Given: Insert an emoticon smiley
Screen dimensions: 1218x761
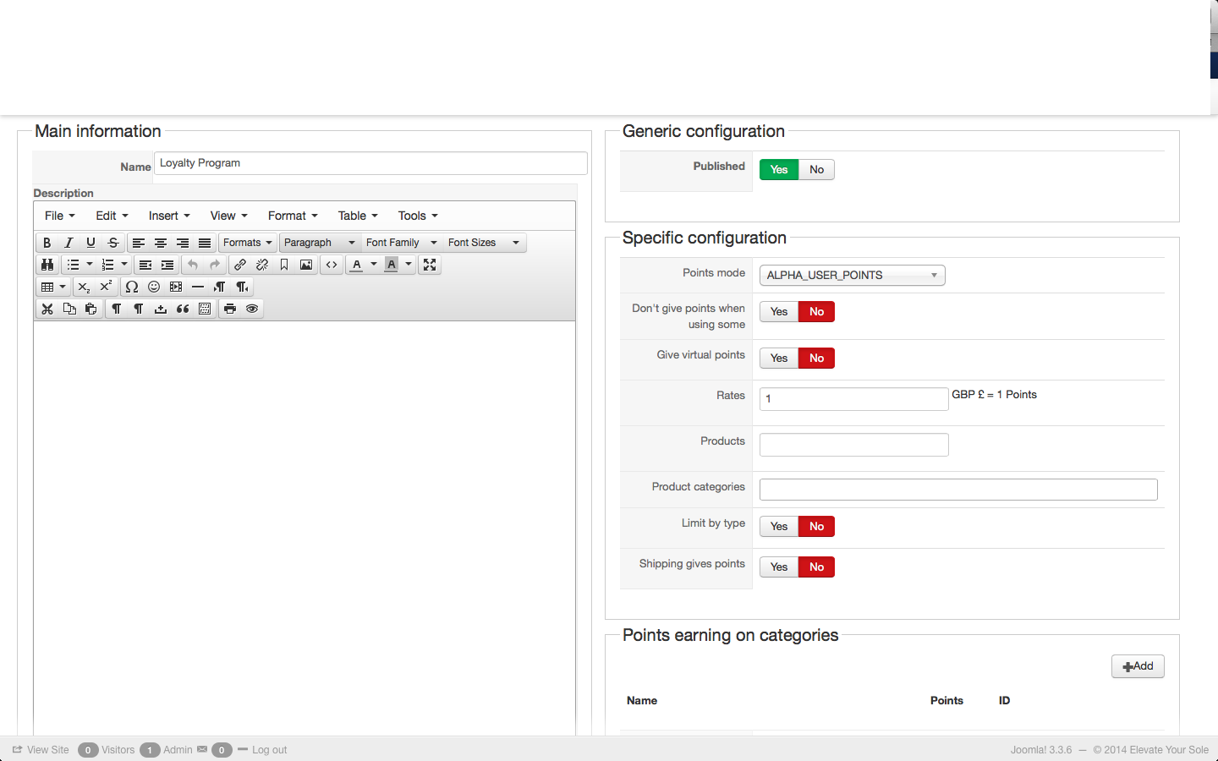Looking at the screenshot, I should click(154, 287).
